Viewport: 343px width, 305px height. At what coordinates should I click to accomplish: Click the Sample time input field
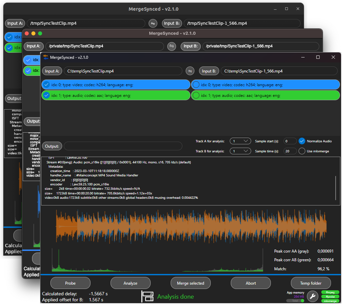290,151
